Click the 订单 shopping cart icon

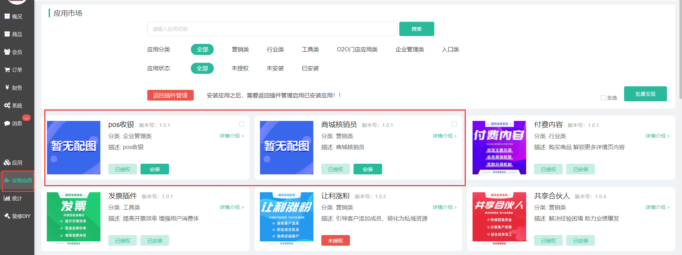tap(7, 70)
